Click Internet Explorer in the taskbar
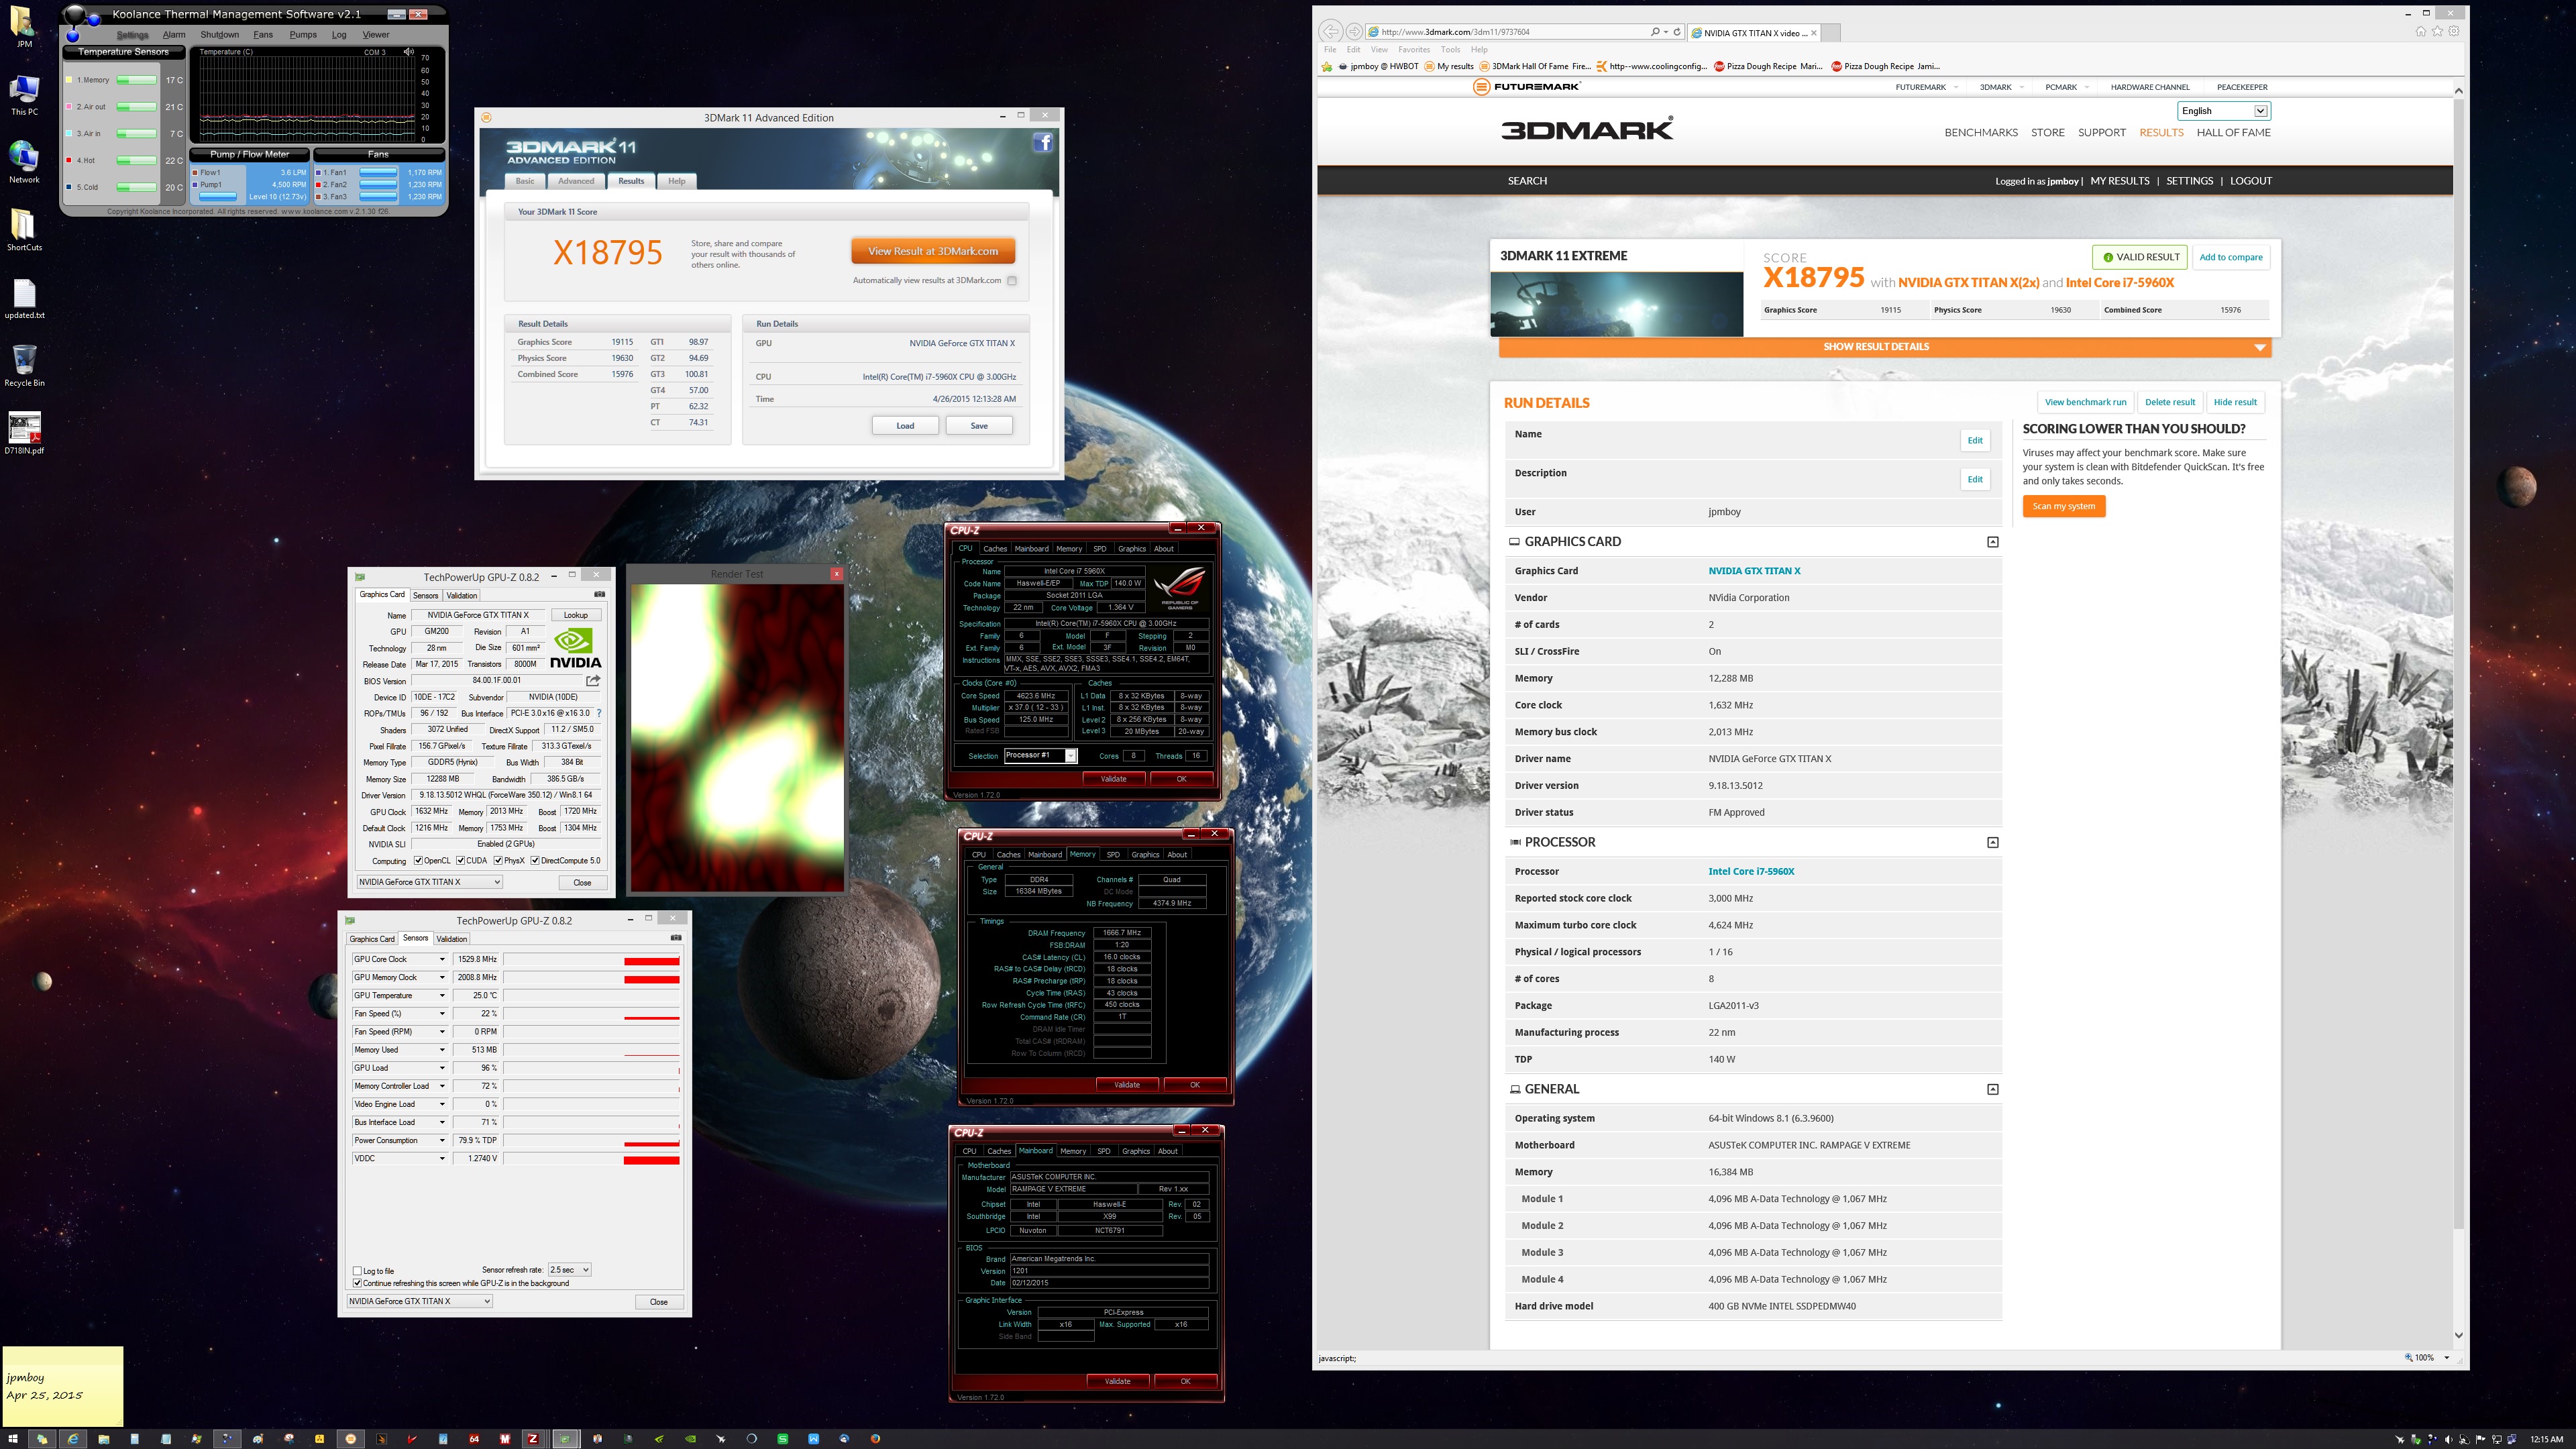 73,1439
